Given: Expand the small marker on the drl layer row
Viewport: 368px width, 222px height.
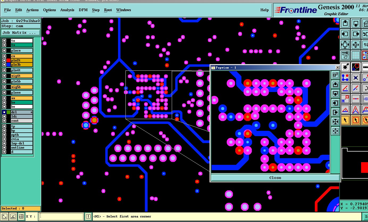Looking at the screenshot, I should [31, 112].
